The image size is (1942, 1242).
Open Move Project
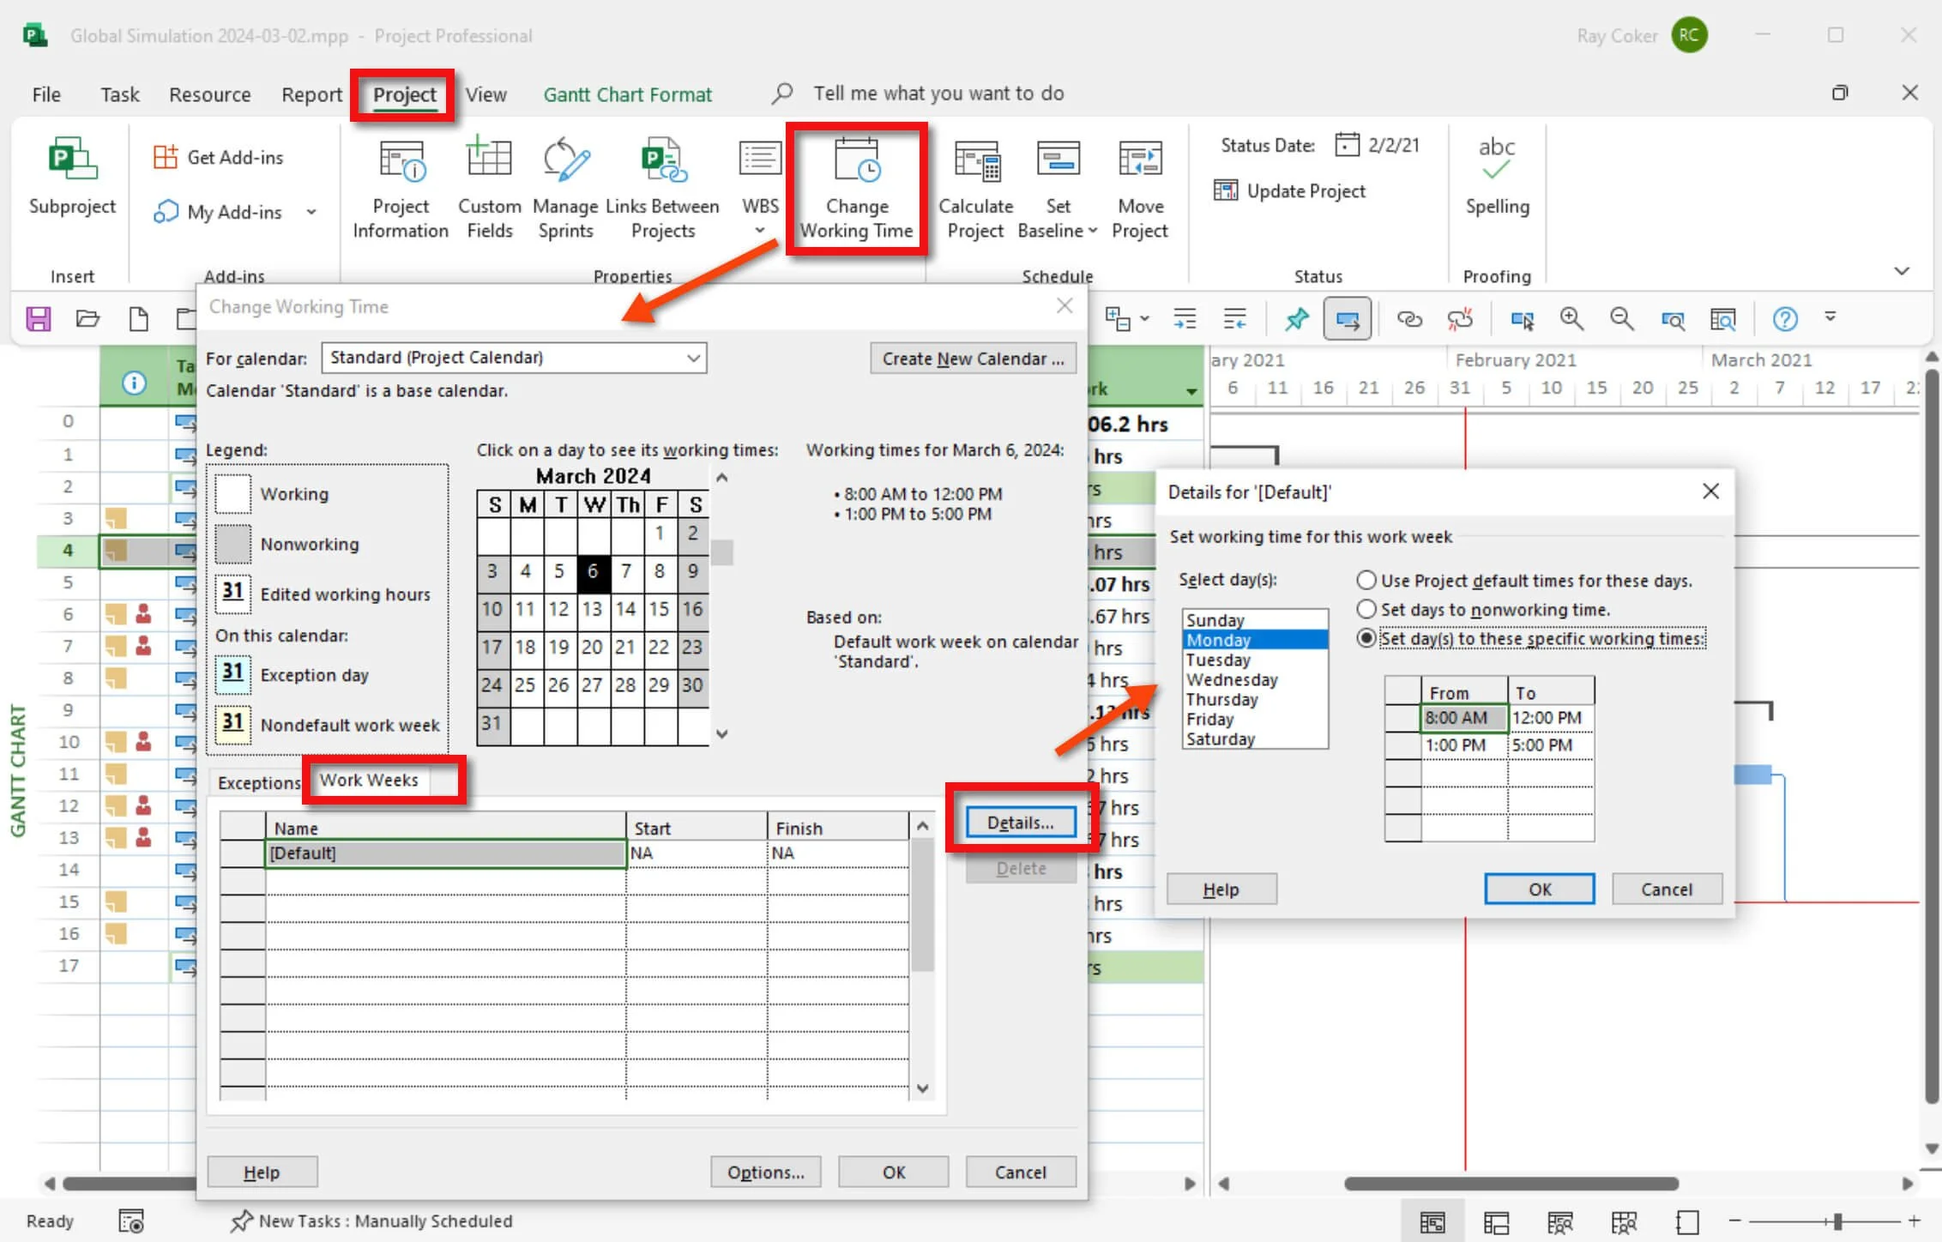click(1140, 190)
